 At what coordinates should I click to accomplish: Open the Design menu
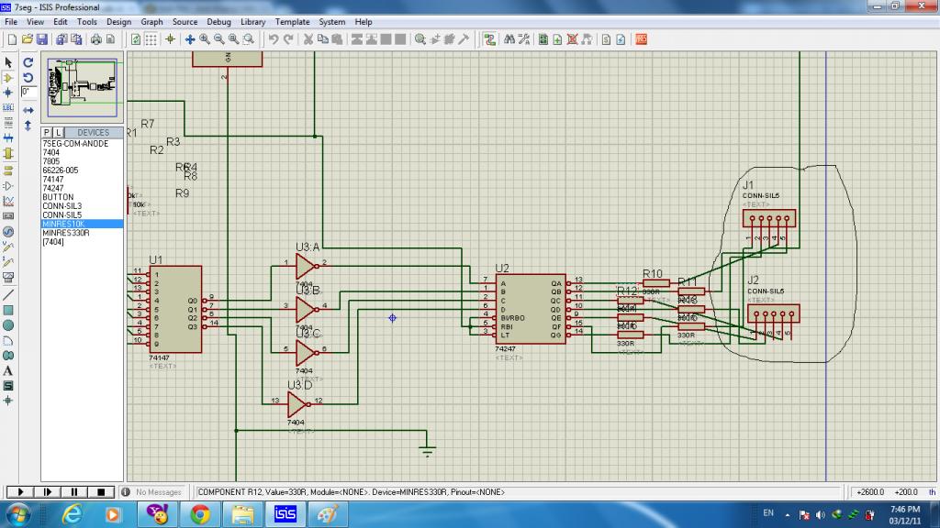[118, 21]
